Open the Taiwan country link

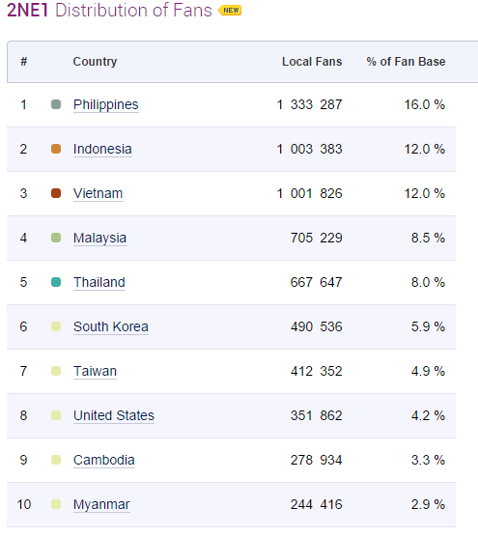point(95,371)
